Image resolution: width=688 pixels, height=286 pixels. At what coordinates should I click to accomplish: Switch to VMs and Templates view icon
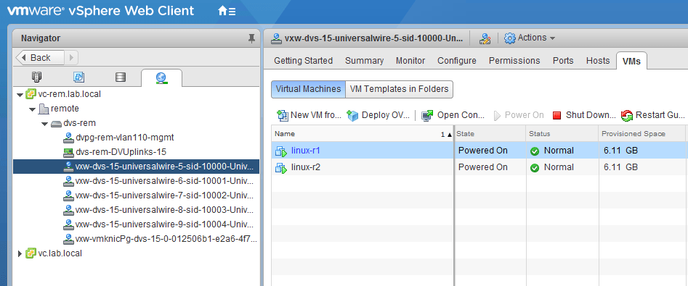pos(78,77)
